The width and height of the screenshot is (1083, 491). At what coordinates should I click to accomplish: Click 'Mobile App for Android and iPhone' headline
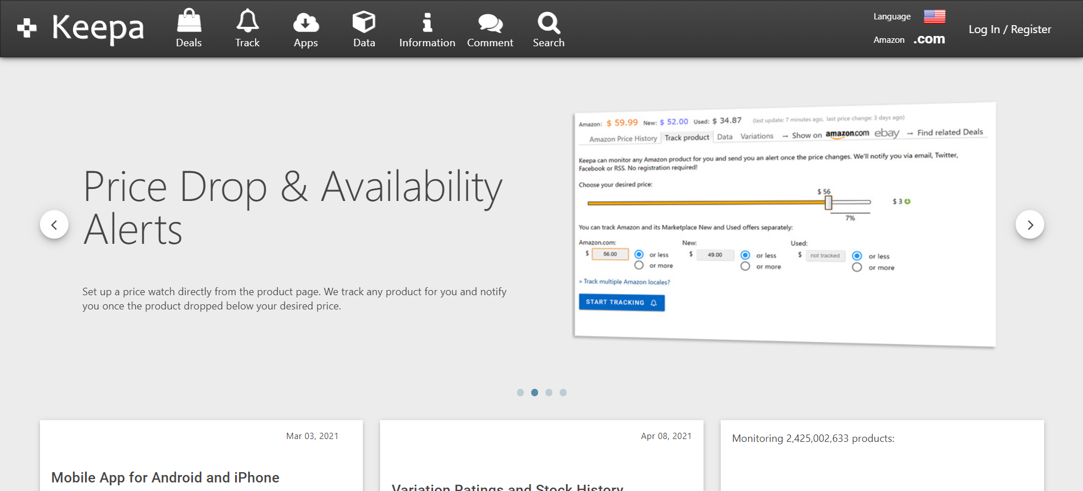pyautogui.click(x=165, y=478)
